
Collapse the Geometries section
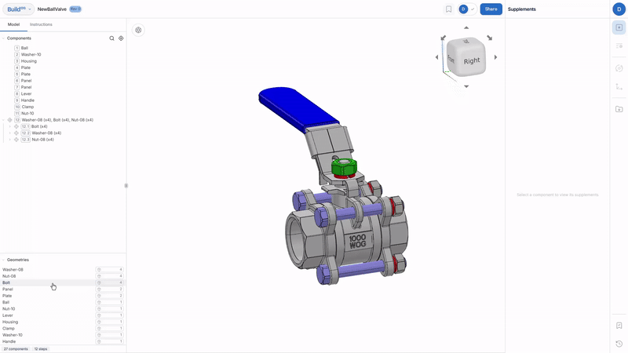(x=3, y=260)
